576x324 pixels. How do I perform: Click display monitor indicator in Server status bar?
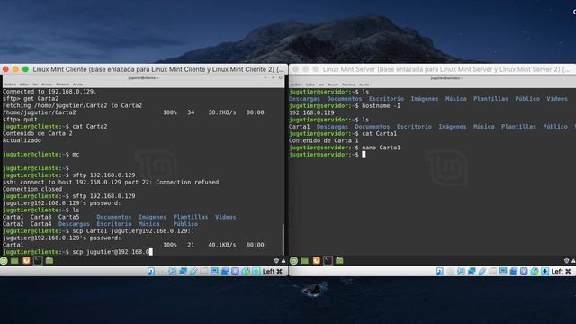[x=502, y=271]
